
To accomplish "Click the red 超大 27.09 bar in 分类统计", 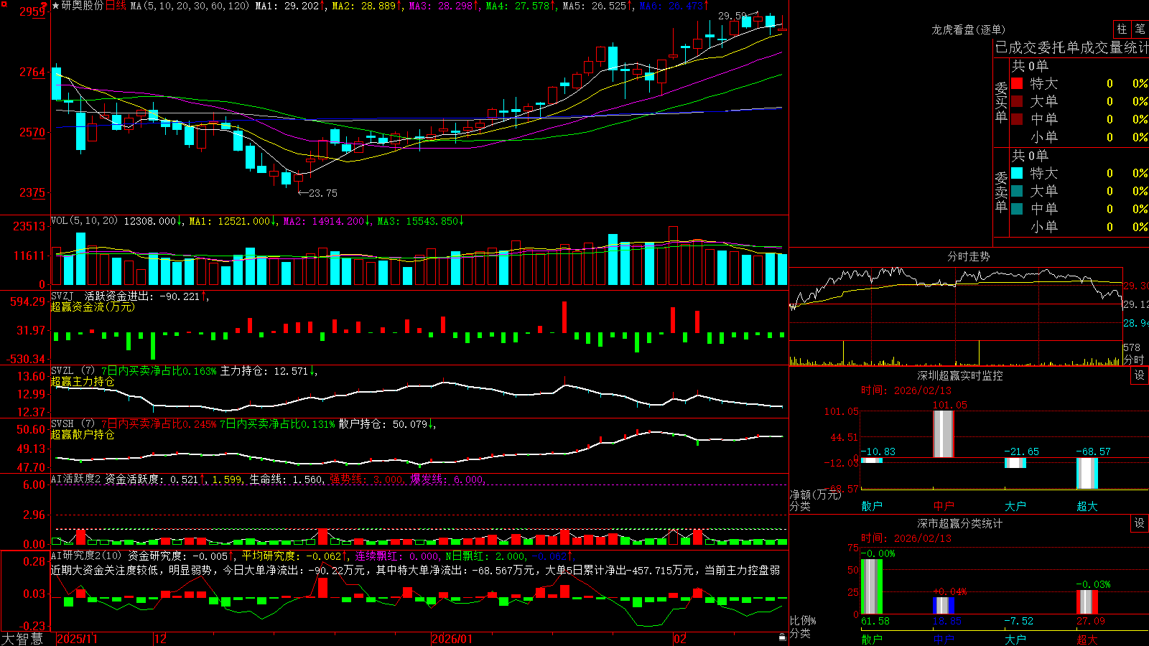I will pos(1087,602).
